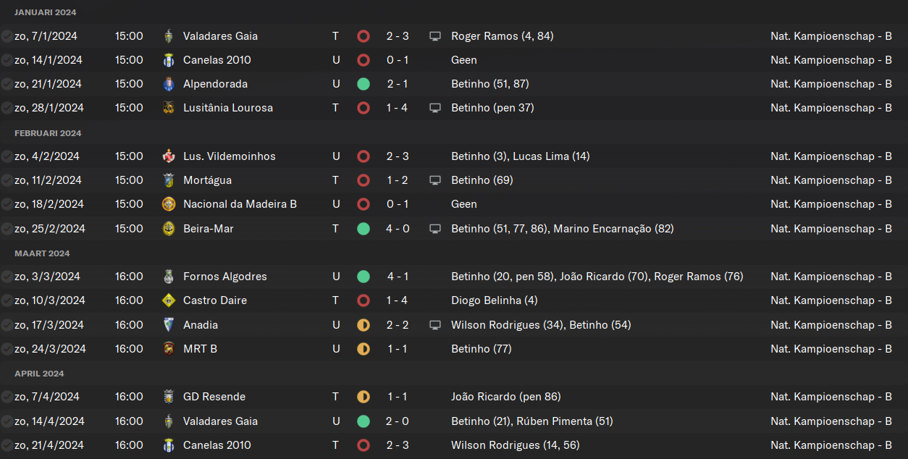Collapse the Februari 2024 month section
Image resolution: width=908 pixels, height=459 pixels.
48,133
